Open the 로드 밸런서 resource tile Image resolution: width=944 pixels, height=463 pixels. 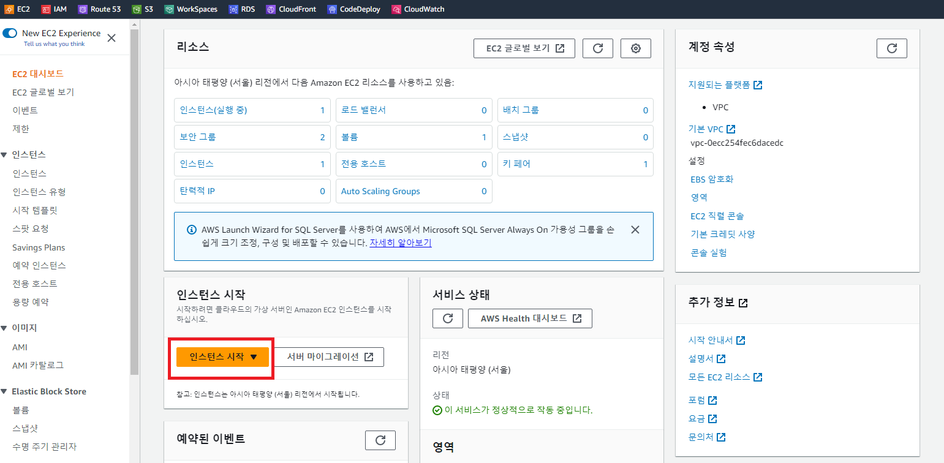pos(414,110)
